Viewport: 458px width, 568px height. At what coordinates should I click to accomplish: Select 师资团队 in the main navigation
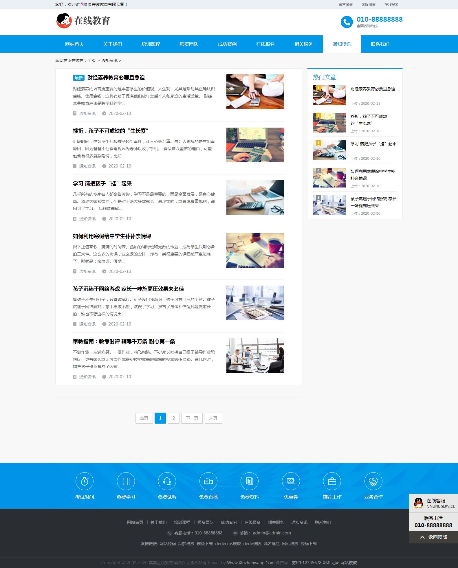(189, 44)
